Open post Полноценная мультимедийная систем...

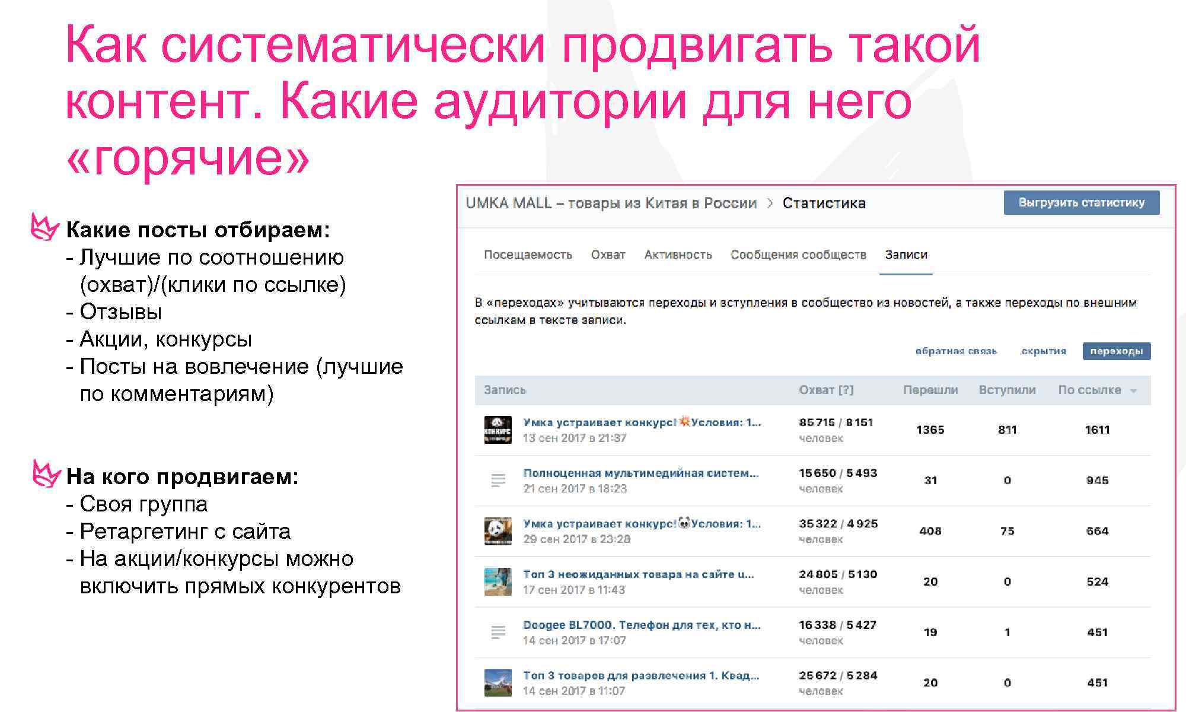640,473
